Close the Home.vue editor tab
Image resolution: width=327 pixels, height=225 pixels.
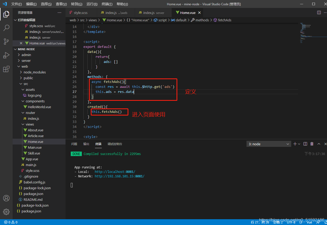(x=199, y=13)
